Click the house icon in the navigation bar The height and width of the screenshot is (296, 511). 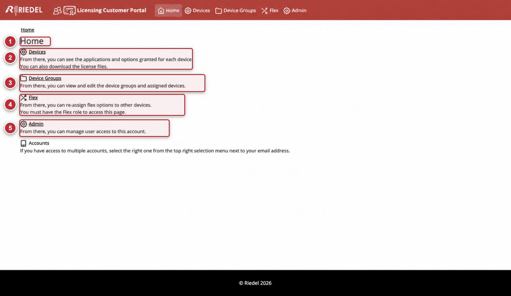(161, 11)
